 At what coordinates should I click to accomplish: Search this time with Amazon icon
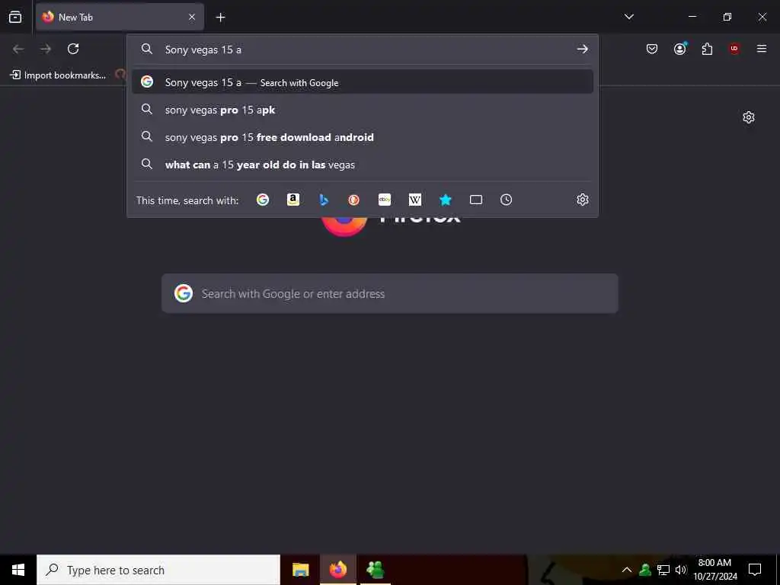(293, 200)
